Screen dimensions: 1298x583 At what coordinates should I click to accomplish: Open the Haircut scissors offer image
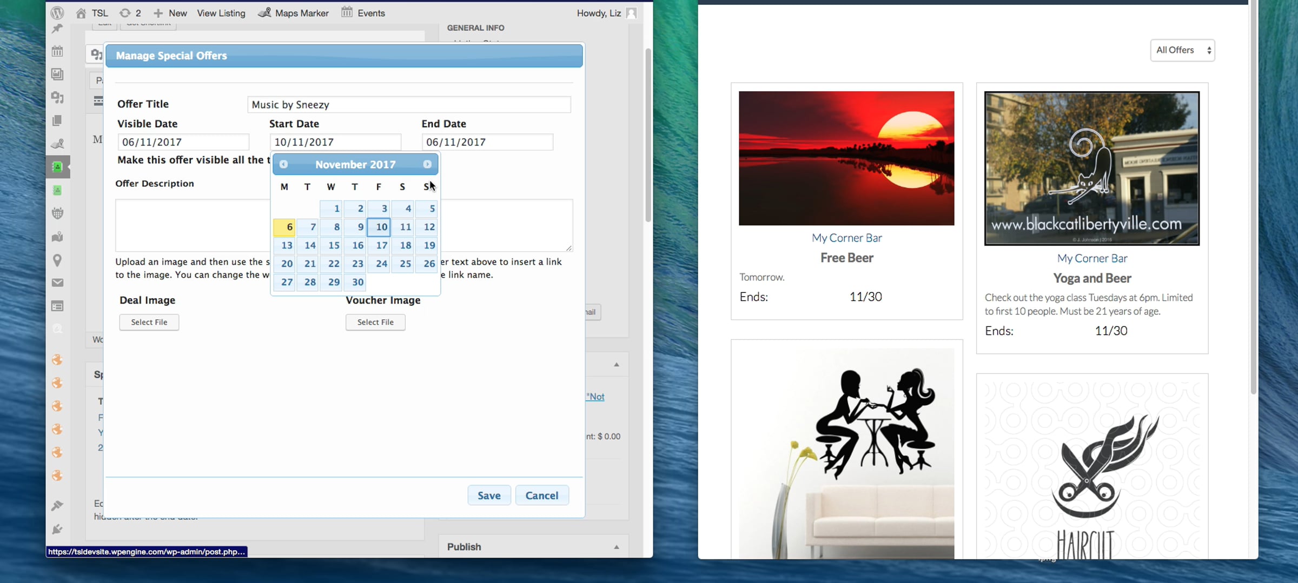1092,470
